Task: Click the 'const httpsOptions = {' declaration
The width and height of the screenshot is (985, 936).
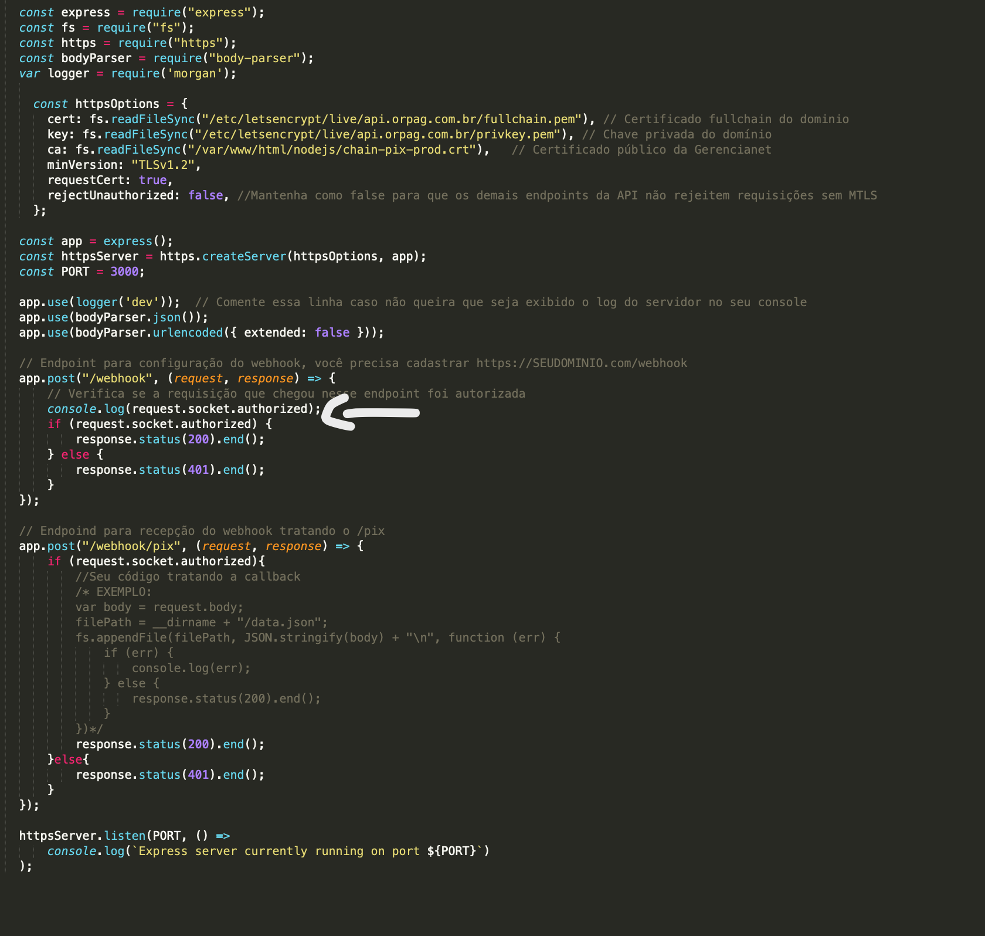Action: (110, 104)
